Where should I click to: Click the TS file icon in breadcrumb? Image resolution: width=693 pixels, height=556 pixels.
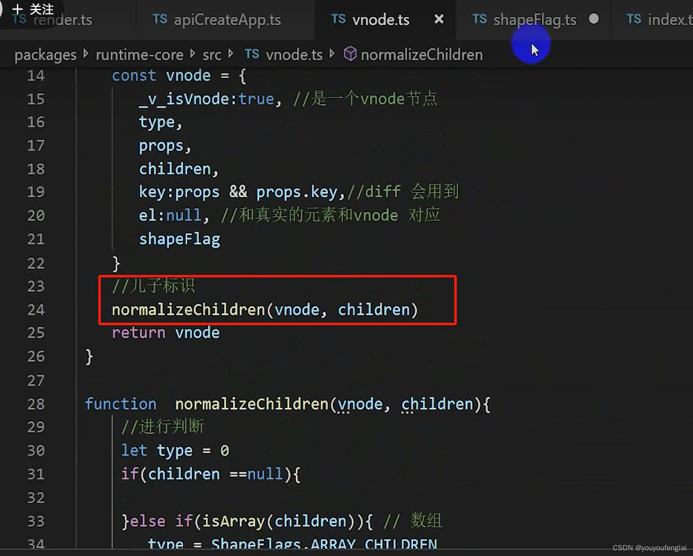click(252, 54)
